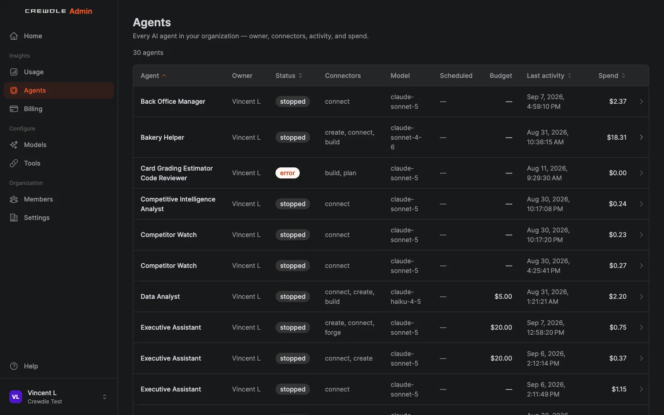Click the Connectors column header
The height and width of the screenshot is (415, 664).
coord(343,76)
